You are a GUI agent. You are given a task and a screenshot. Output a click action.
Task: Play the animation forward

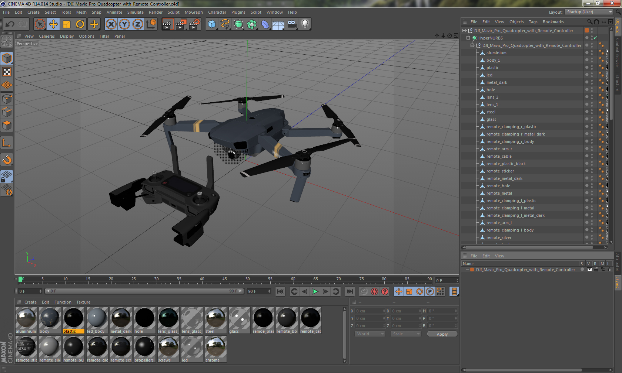pos(315,292)
